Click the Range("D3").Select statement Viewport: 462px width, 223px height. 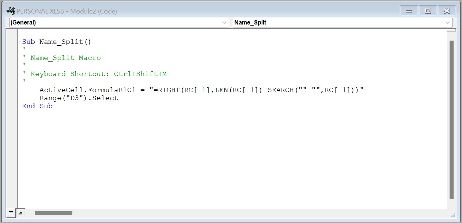point(79,98)
